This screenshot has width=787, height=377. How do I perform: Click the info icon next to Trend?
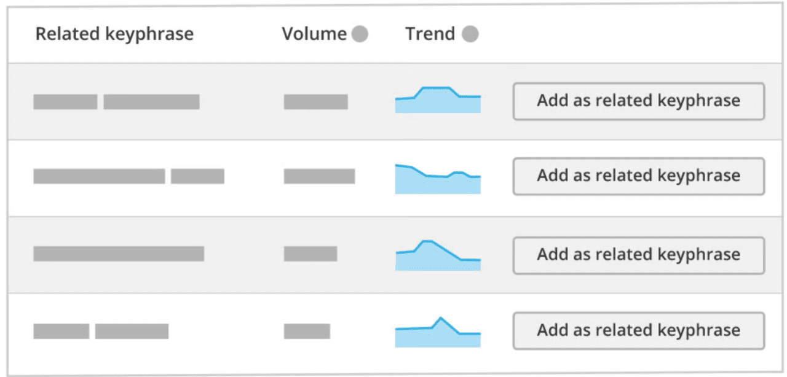(x=470, y=34)
